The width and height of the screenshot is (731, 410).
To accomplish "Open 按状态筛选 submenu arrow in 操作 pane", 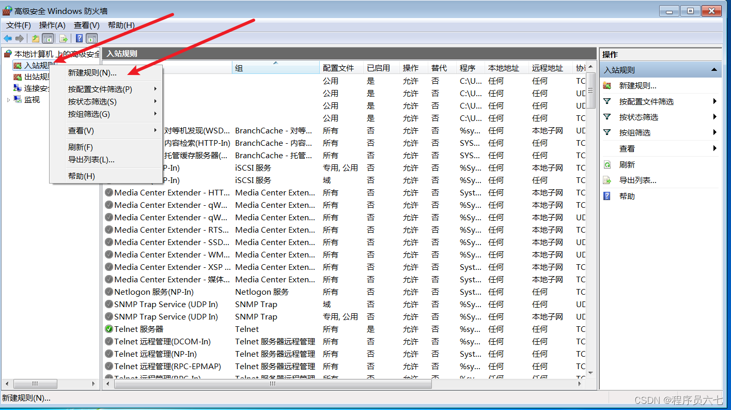I will click(715, 117).
